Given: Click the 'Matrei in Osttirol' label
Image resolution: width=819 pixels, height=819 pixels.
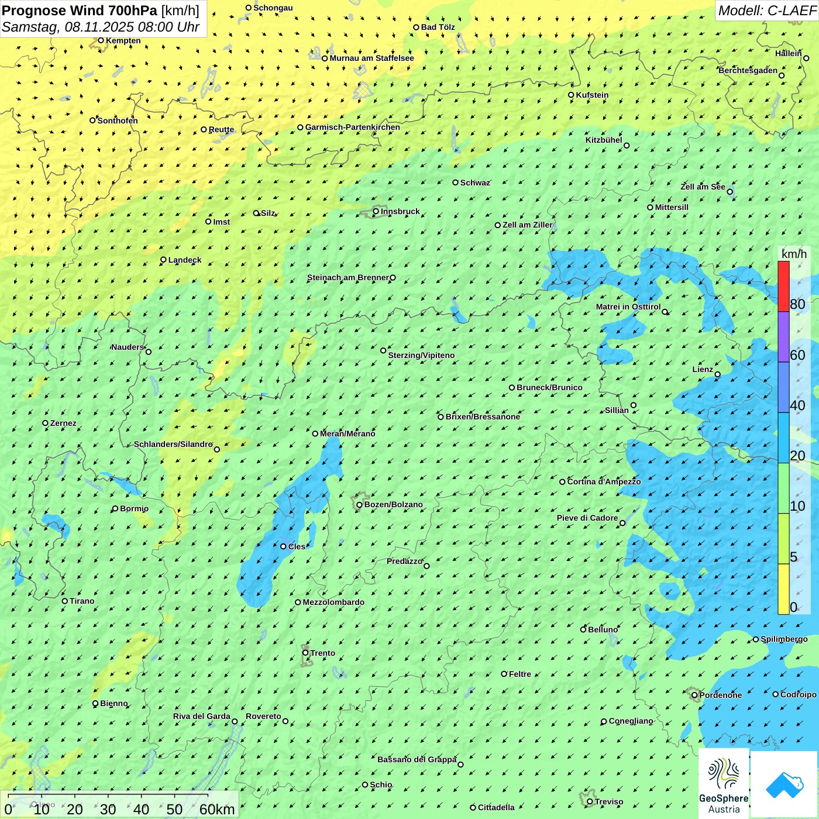Looking at the screenshot, I should tap(628, 307).
